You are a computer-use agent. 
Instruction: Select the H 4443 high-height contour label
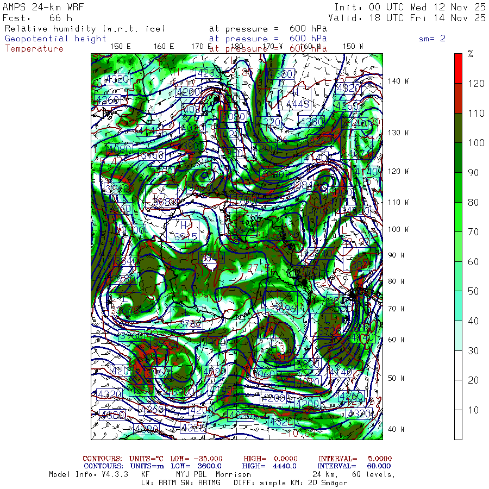(297, 98)
